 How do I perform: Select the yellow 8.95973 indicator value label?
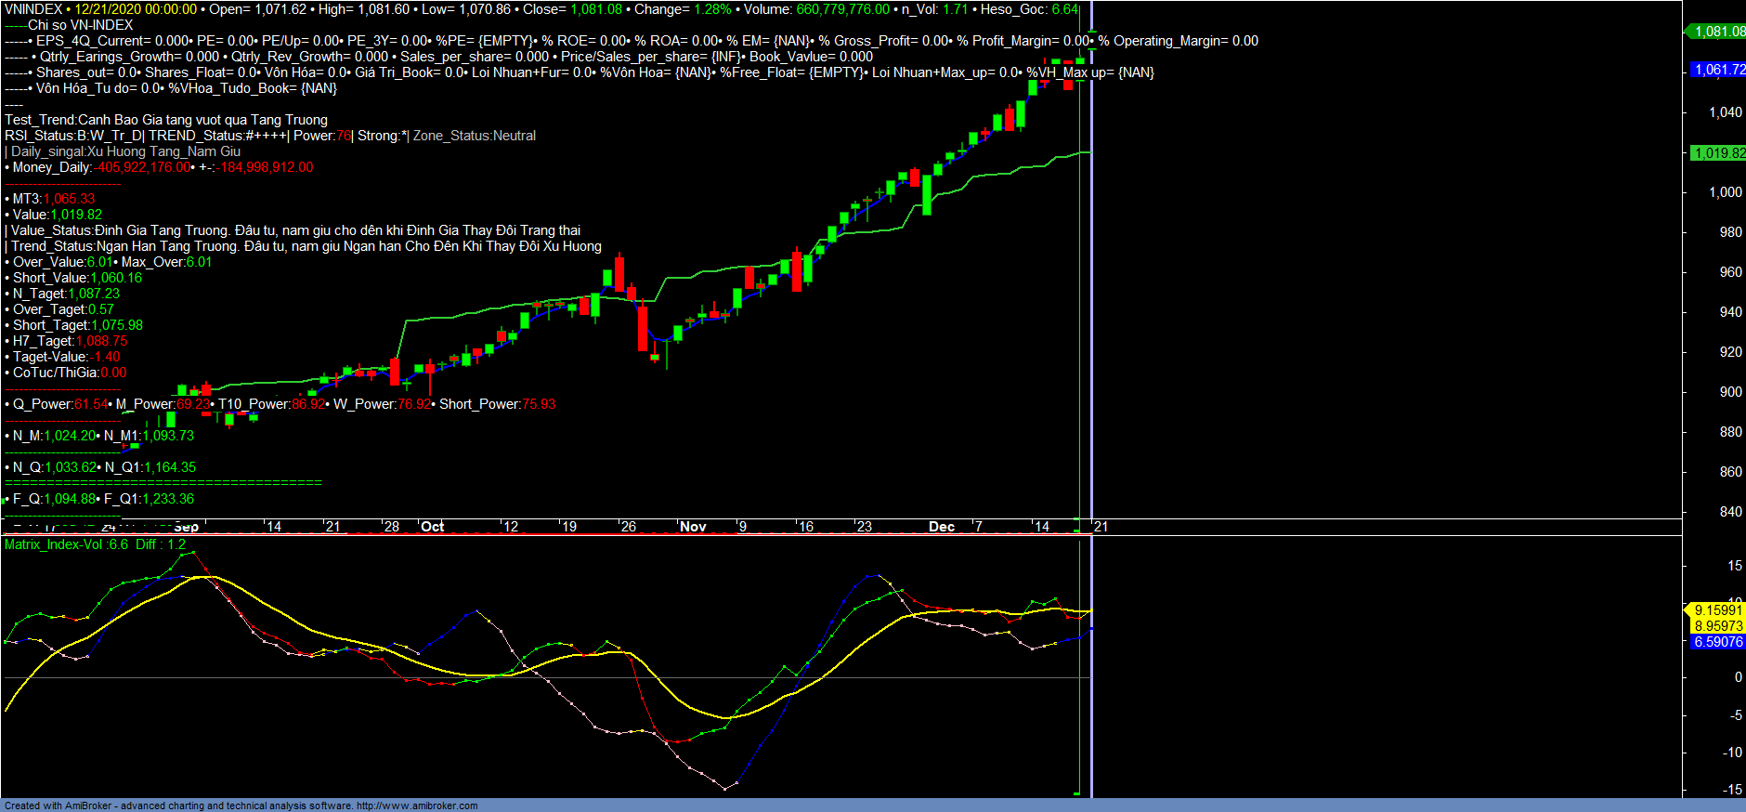[x=1717, y=626]
